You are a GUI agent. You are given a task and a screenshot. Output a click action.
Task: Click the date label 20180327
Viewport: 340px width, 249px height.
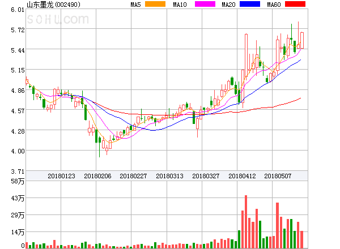[x=206, y=176]
